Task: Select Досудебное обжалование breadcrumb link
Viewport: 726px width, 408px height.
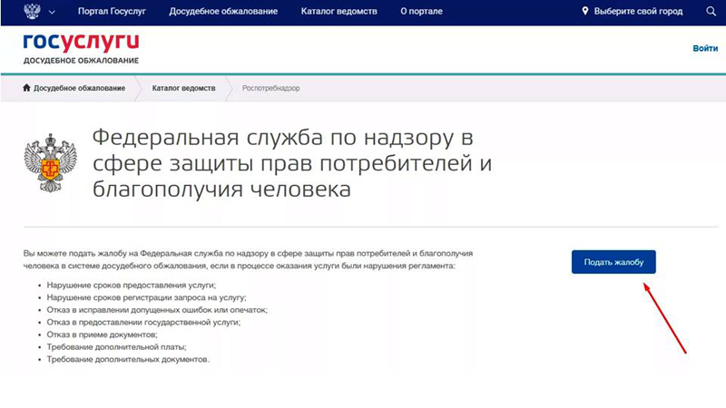Action: [80, 88]
